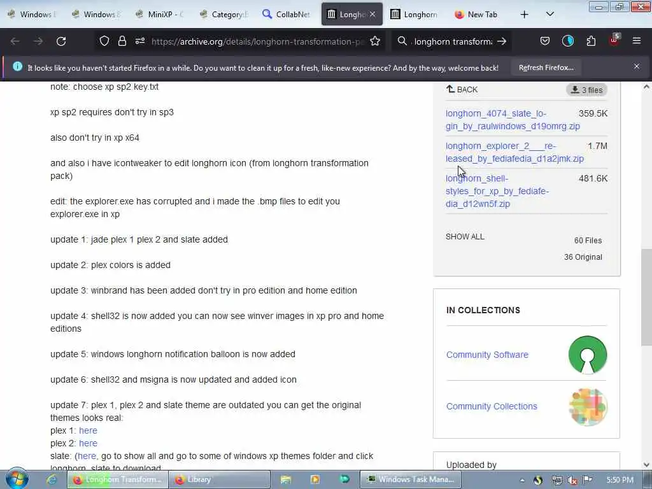Click the longhorn transformation search field

pyautogui.click(x=453, y=41)
